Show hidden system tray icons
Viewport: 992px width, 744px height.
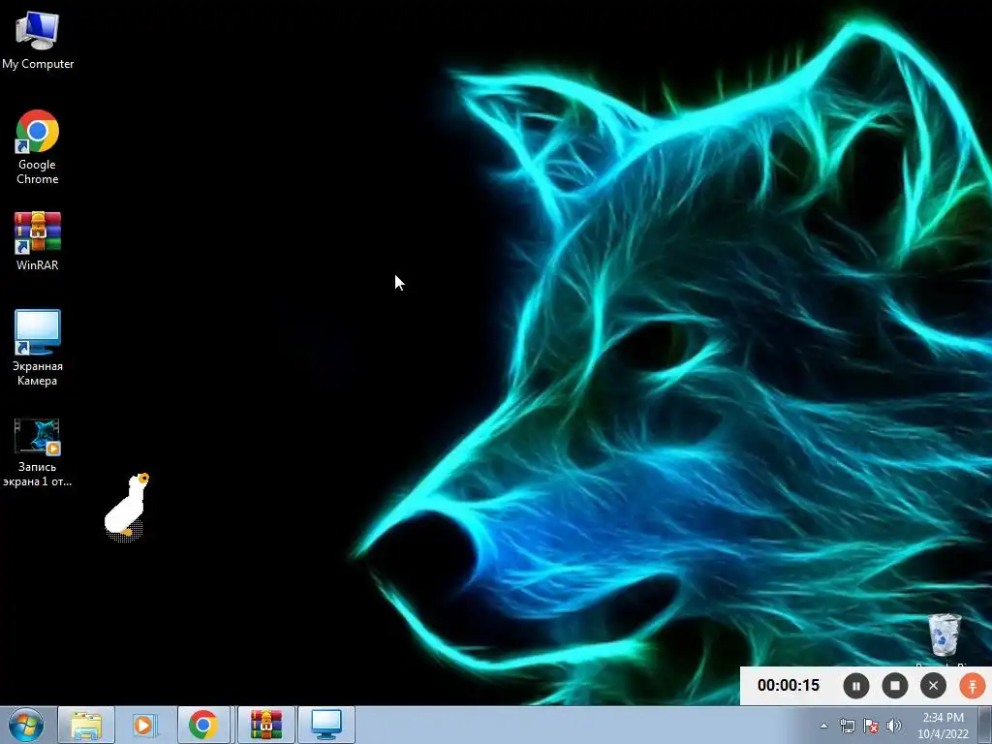pos(823,726)
